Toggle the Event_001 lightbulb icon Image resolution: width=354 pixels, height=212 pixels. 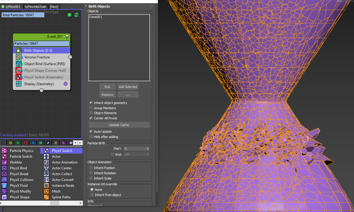click(x=67, y=37)
